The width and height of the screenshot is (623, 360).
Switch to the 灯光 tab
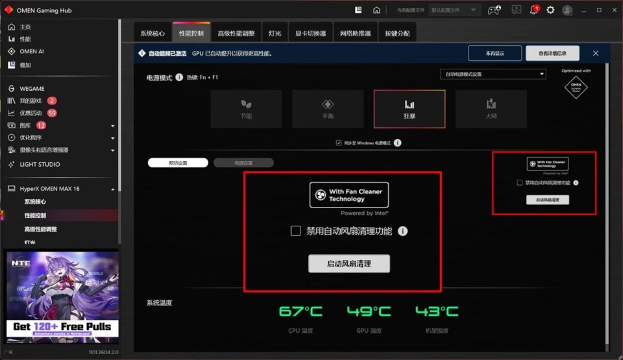(275, 33)
